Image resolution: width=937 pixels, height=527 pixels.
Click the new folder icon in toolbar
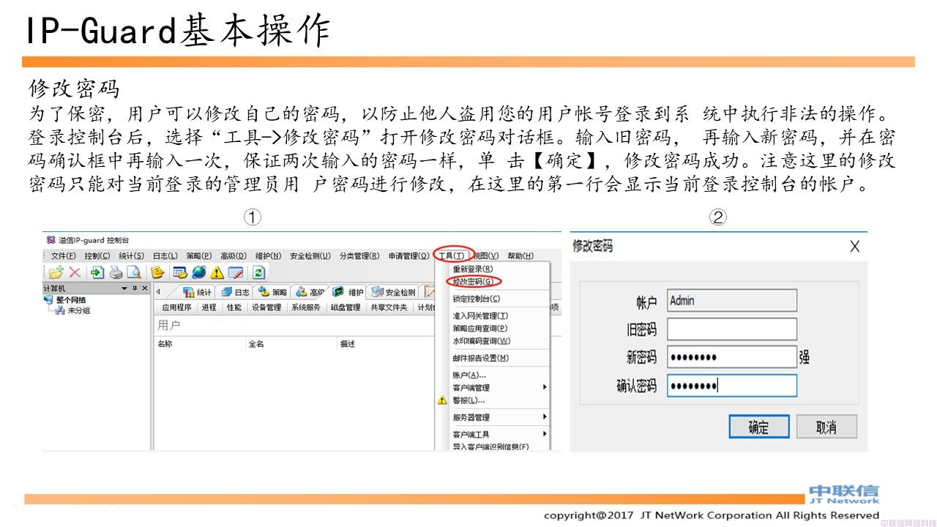click(56, 272)
